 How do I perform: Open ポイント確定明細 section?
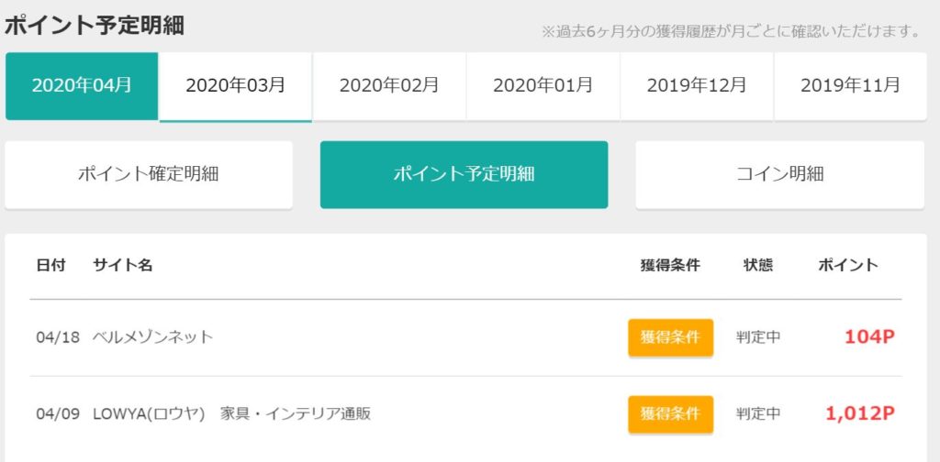tap(149, 175)
